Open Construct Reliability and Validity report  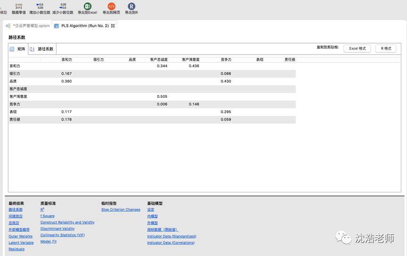click(x=67, y=223)
